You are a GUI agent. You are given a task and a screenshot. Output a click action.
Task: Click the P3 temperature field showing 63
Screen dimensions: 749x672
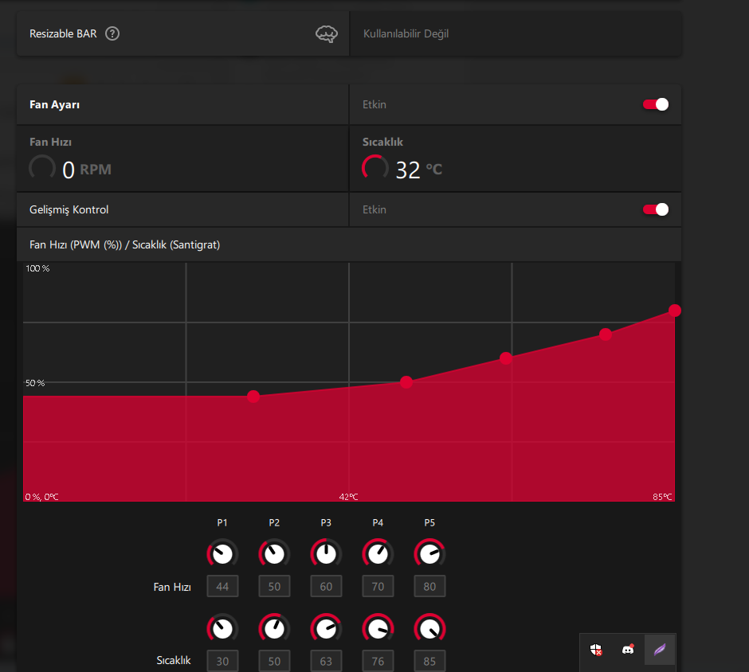[326, 661]
